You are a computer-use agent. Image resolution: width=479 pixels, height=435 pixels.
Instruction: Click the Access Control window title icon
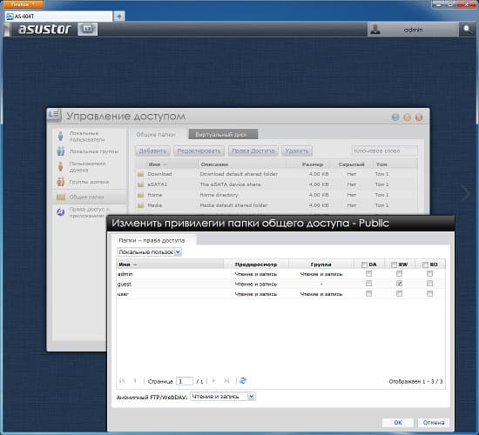[x=54, y=115]
